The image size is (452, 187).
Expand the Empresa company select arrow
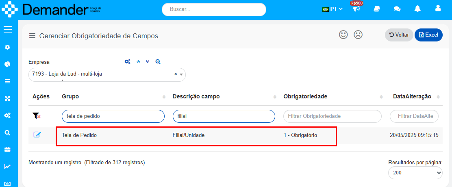(x=181, y=74)
